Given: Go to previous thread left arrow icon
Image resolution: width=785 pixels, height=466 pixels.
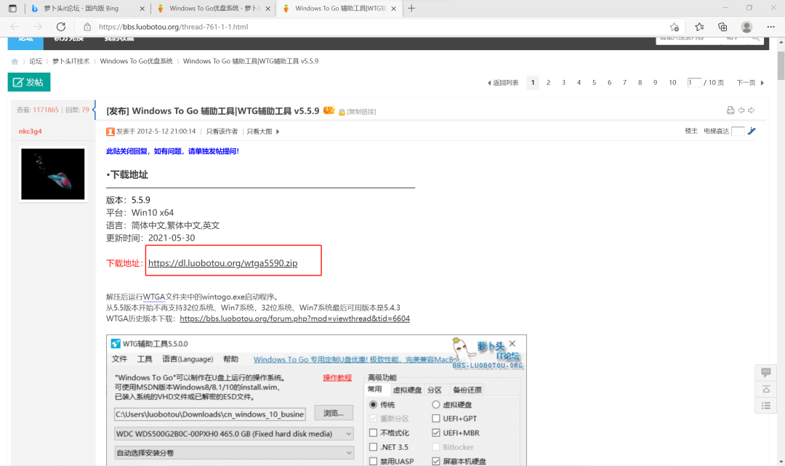Looking at the screenshot, I should tap(741, 110).
